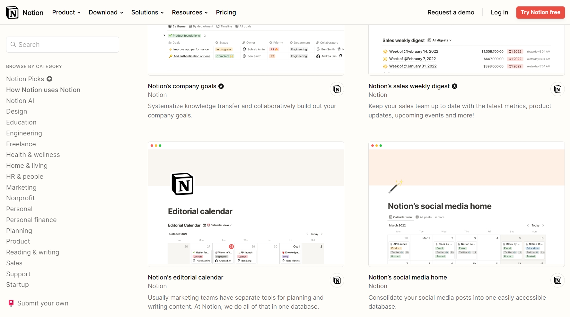Go to the Pricing page

click(226, 13)
